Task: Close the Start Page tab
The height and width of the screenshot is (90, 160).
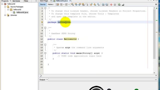Action: 51,1
